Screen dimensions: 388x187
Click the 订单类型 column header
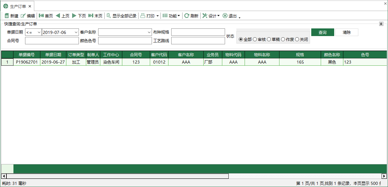[x=76, y=55]
